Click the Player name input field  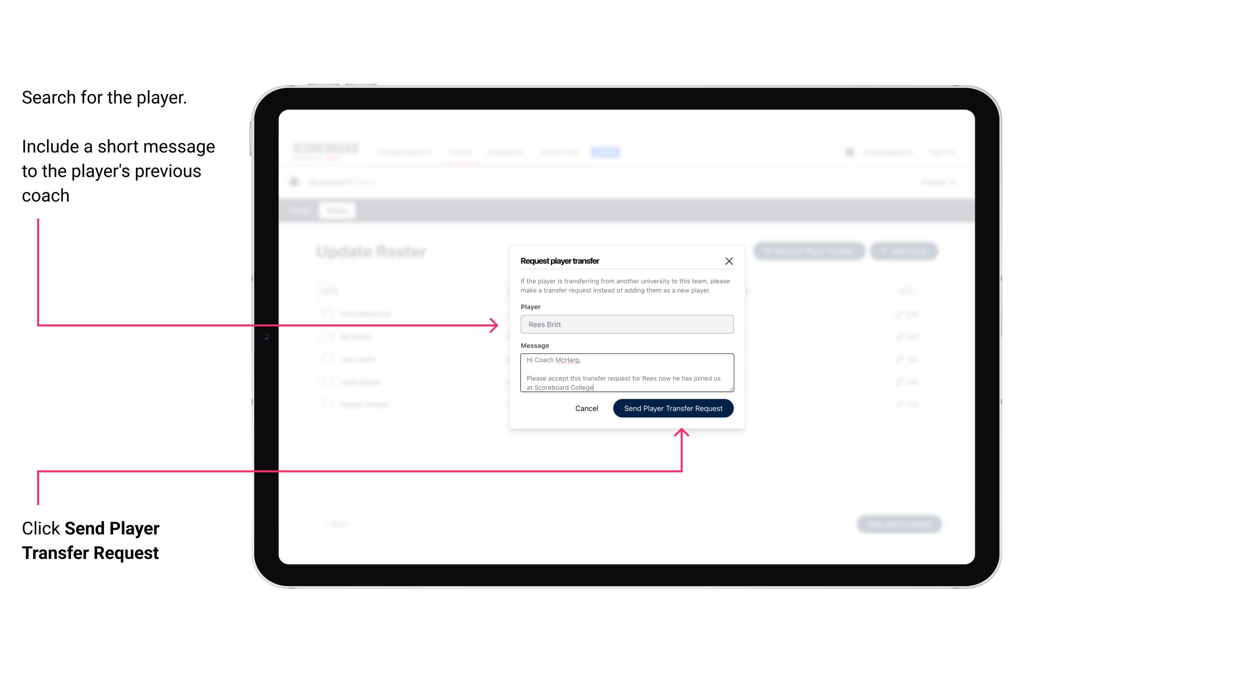click(625, 324)
